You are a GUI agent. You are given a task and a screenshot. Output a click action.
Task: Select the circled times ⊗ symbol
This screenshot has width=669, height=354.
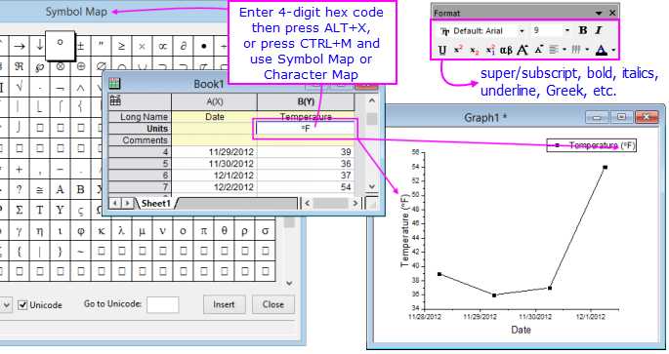61,66
